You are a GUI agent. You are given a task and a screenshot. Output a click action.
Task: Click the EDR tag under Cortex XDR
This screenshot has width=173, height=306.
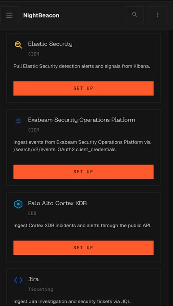point(32,213)
